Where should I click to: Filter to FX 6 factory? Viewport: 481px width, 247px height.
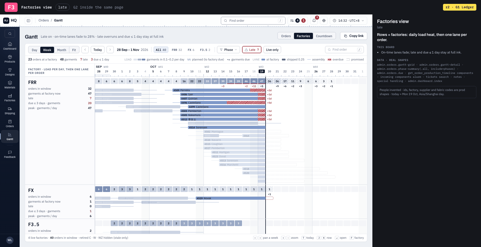tap(191, 50)
